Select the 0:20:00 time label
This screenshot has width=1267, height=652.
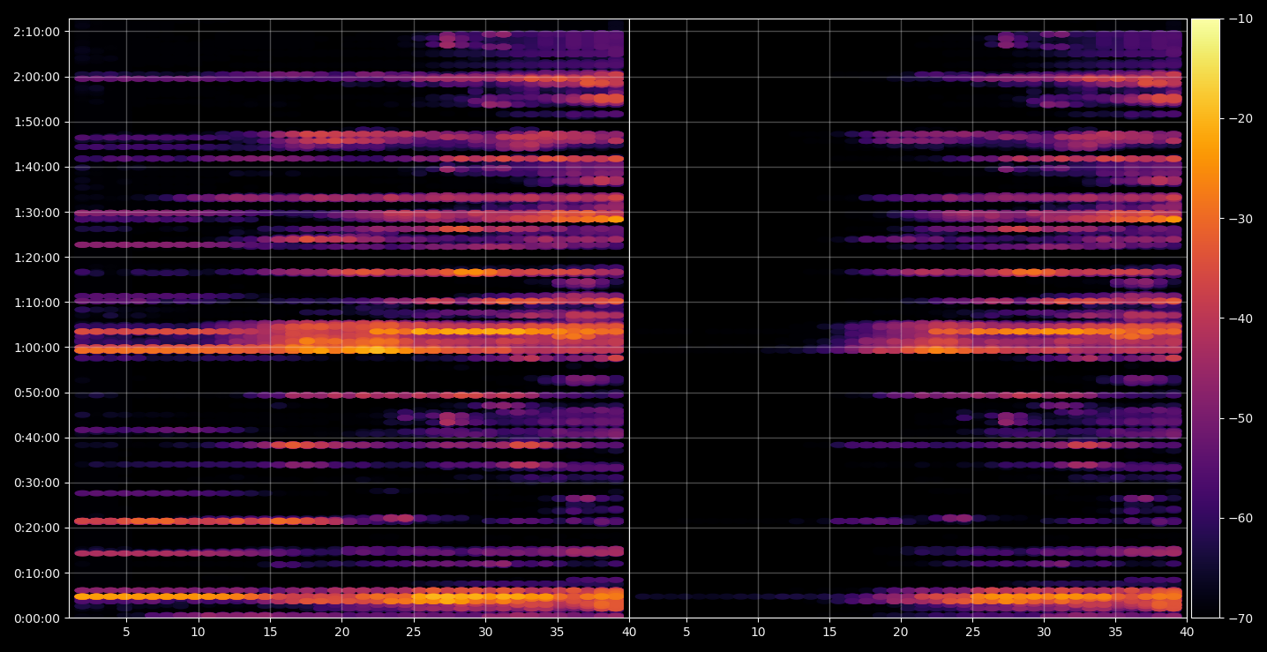[x=36, y=528]
